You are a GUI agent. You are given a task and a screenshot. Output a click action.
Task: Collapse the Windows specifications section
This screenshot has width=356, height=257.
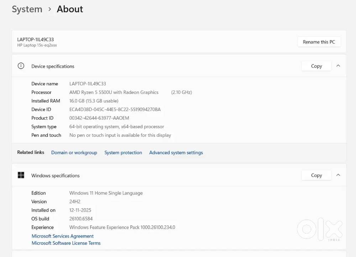(x=338, y=175)
